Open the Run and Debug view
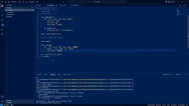The height and width of the screenshot is (106, 189). (x=2, y=20)
